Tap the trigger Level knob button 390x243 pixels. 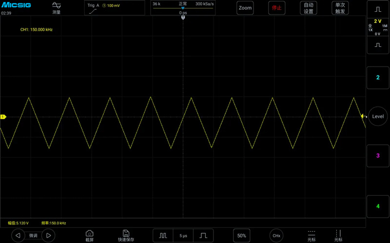(x=378, y=116)
